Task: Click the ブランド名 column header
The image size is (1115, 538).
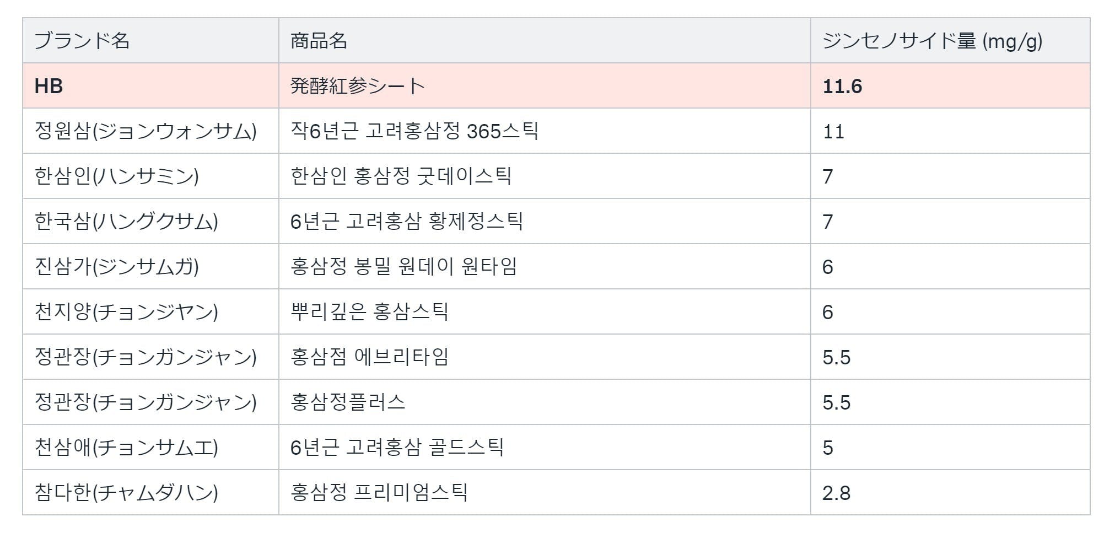Action: 82,41
